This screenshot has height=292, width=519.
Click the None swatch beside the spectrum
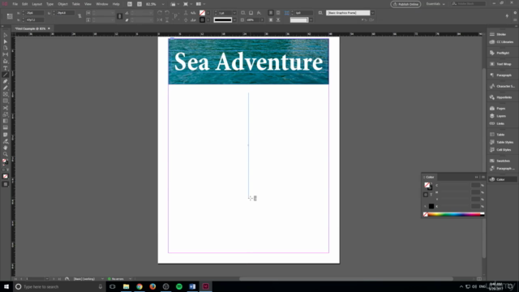pyautogui.click(x=425, y=214)
